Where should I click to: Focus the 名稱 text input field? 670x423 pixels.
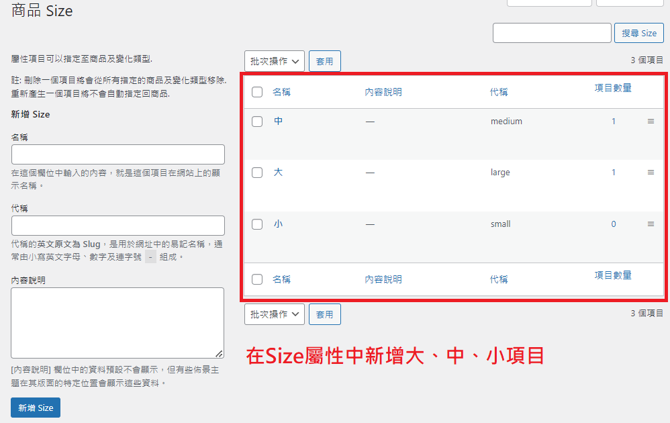pos(118,154)
